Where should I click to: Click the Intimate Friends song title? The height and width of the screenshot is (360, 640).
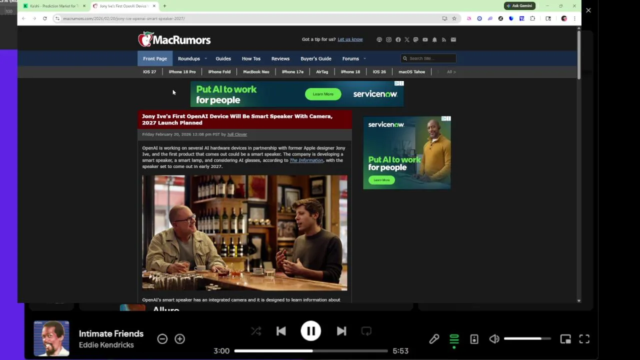[111, 333]
